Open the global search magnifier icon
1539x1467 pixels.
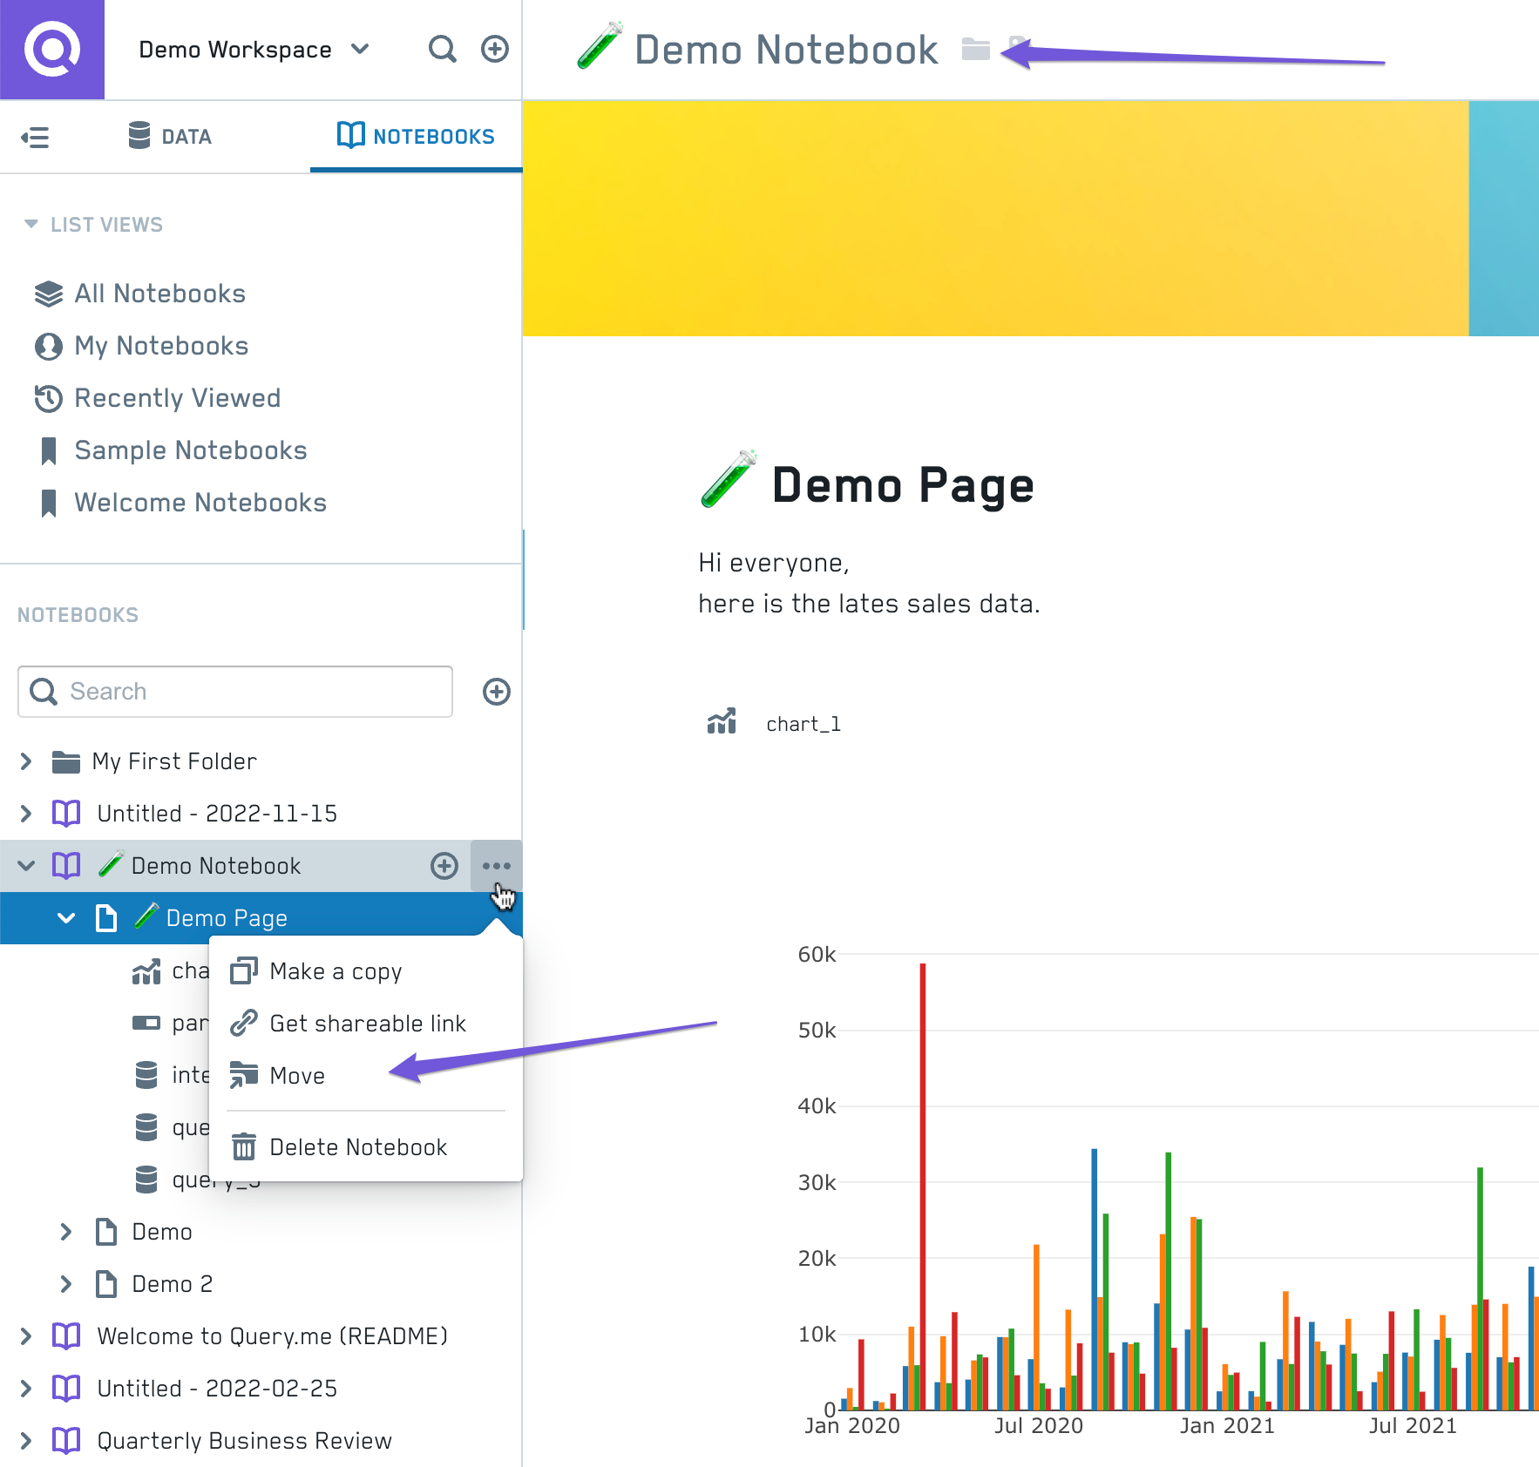[442, 50]
